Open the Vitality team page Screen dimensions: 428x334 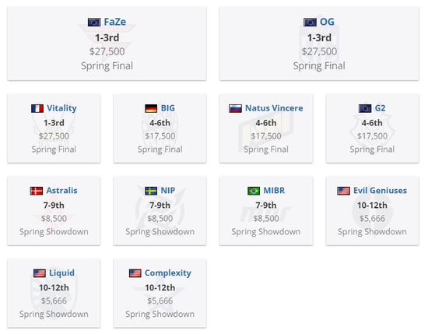coord(61,108)
